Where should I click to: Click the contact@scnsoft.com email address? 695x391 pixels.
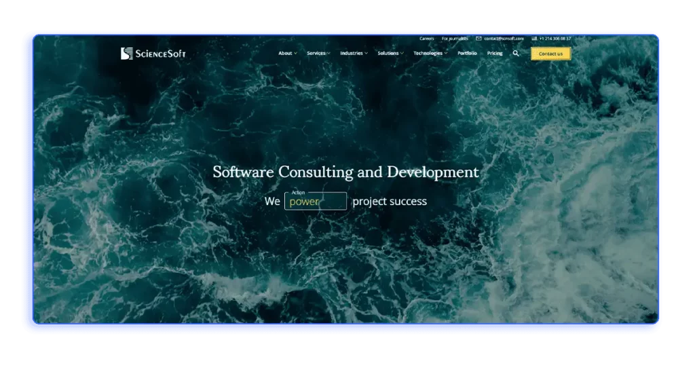click(503, 39)
